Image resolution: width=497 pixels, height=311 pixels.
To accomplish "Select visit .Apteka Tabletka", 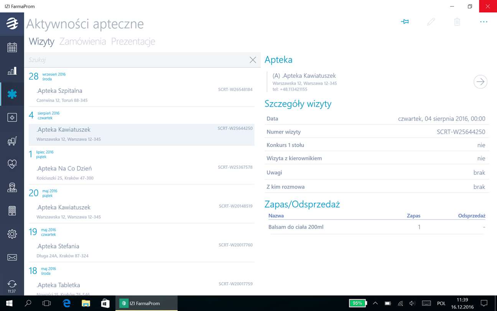I will pos(142,287).
